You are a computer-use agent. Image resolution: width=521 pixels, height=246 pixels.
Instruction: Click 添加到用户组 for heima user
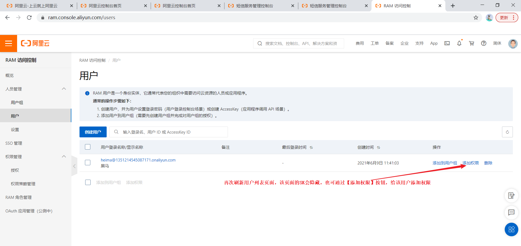(445, 163)
